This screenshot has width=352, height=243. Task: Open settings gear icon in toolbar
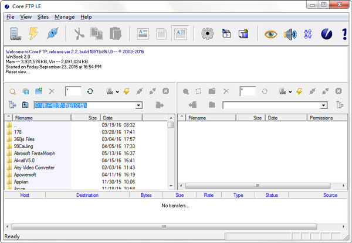pyautogui.click(x=207, y=34)
